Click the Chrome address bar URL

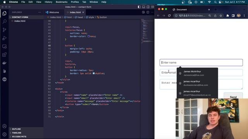[x=192, y=15]
